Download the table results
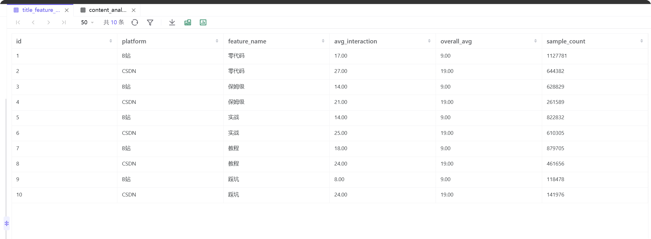The image size is (651, 239). (x=172, y=22)
